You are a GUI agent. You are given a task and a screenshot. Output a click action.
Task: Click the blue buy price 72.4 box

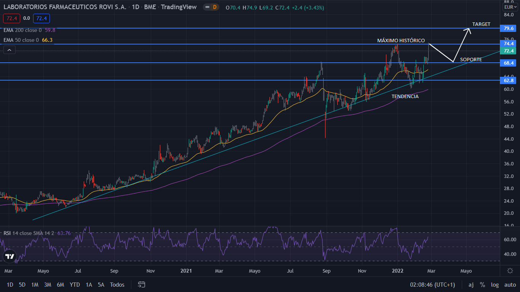pos(41,18)
